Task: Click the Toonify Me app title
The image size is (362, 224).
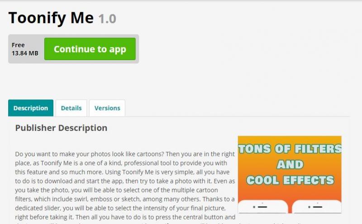Action: point(51,18)
